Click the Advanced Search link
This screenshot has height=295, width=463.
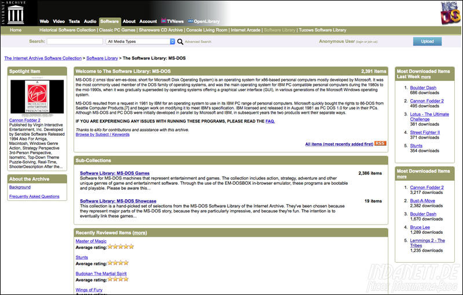tap(198, 42)
